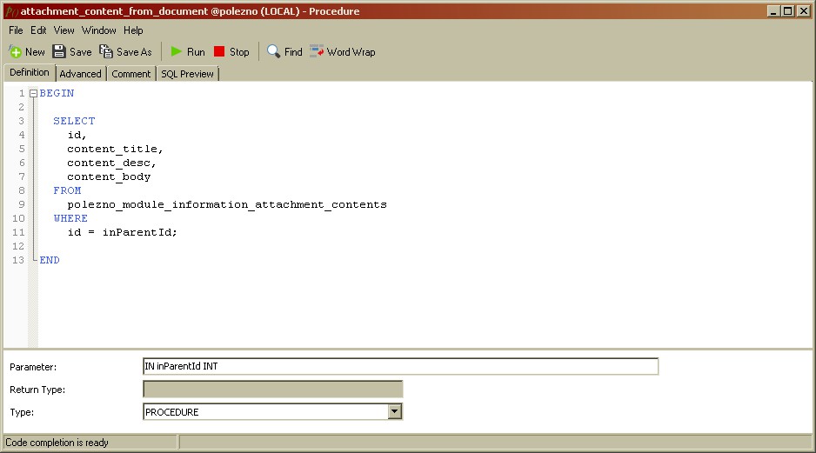
Task: Click the PROCEDURE type combo box
Action: [272, 412]
